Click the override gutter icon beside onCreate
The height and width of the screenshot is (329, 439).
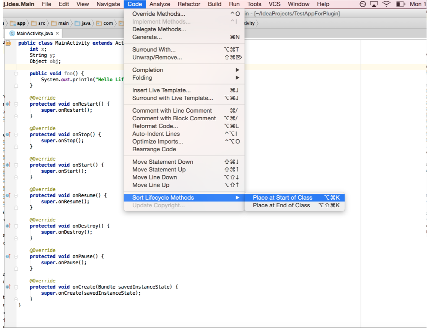click(x=8, y=287)
